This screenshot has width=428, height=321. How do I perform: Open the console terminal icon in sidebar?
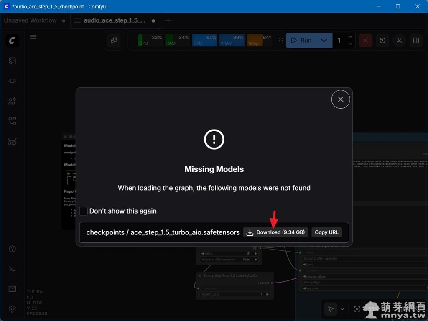coord(12,269)
